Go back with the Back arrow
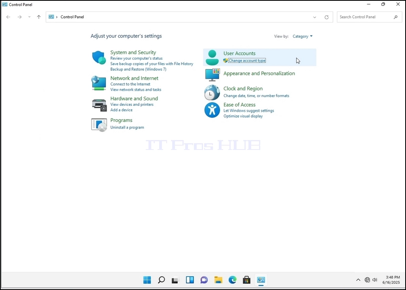Viewport: 406px width, 290px height. [x=8, y=17]
